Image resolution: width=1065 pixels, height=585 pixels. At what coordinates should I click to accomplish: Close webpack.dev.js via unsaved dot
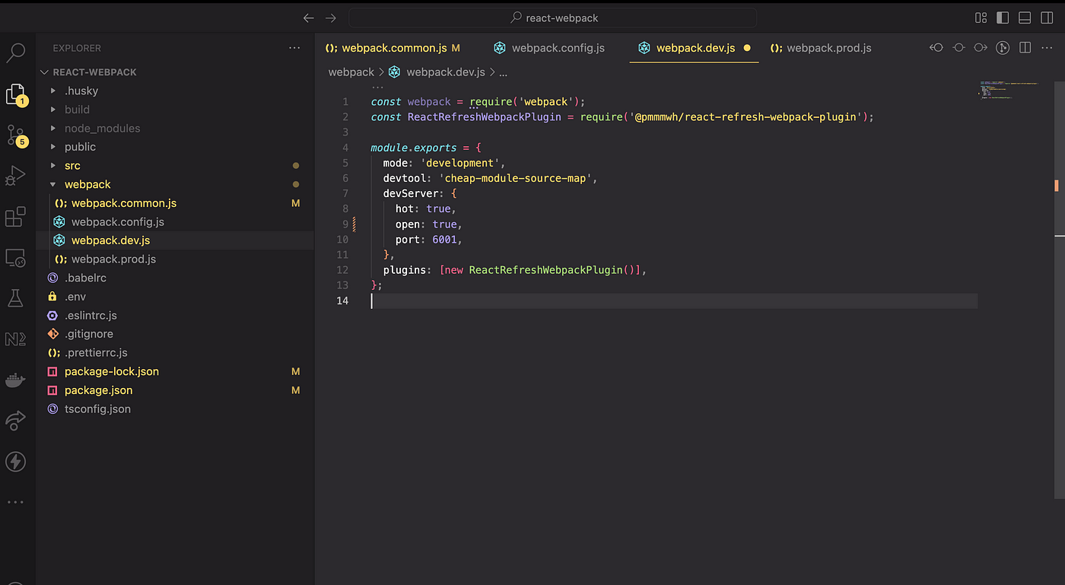(x=746, y=48)
